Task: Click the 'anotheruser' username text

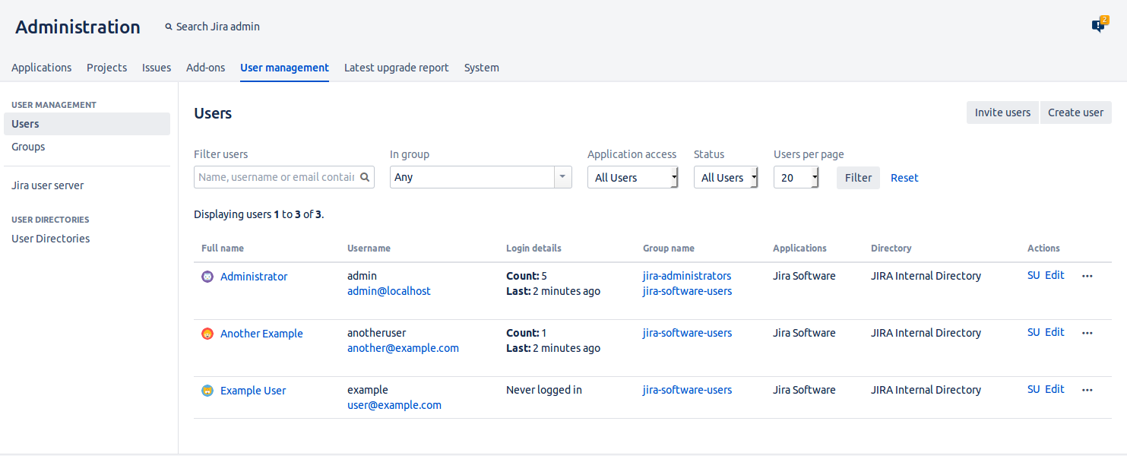Action: pos(377,333)
